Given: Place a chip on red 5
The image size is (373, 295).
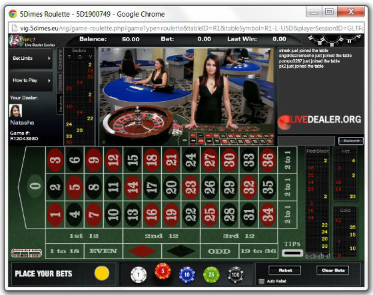Looking at the screenshot, I should (75, 187).
